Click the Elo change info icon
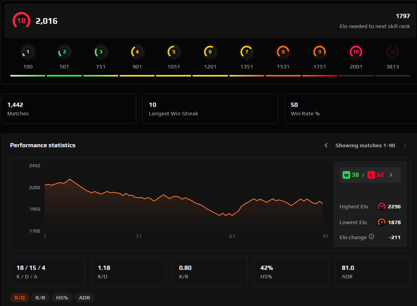417x306 pixels. coord(371,236)
